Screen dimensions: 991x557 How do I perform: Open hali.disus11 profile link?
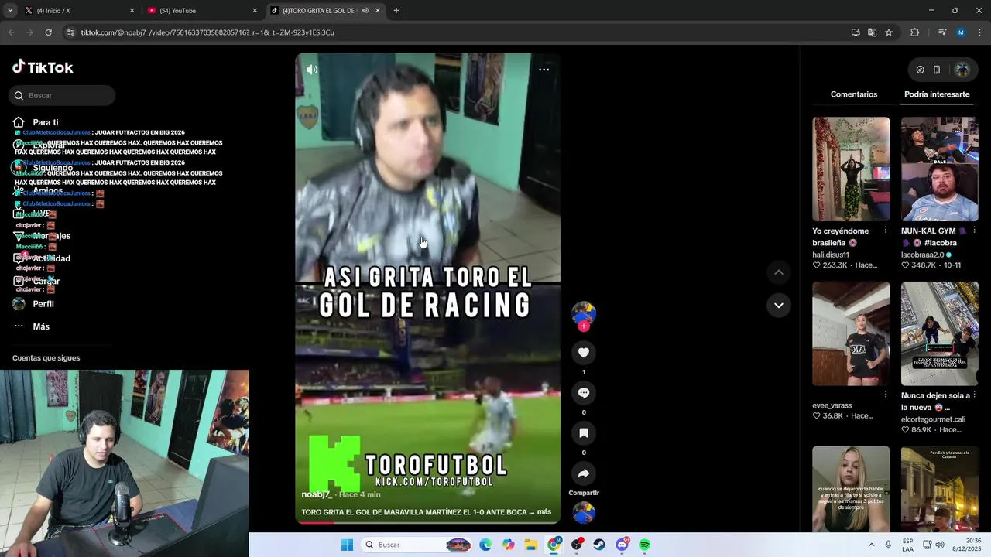pyautogui.click(x=831, y=255)
